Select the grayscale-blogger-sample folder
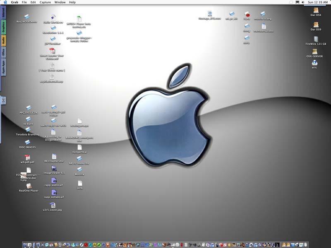 79,36
